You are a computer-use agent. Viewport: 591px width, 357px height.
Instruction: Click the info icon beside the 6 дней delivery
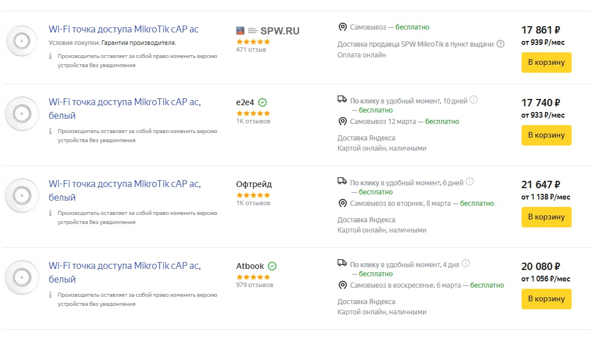(470, 182)
